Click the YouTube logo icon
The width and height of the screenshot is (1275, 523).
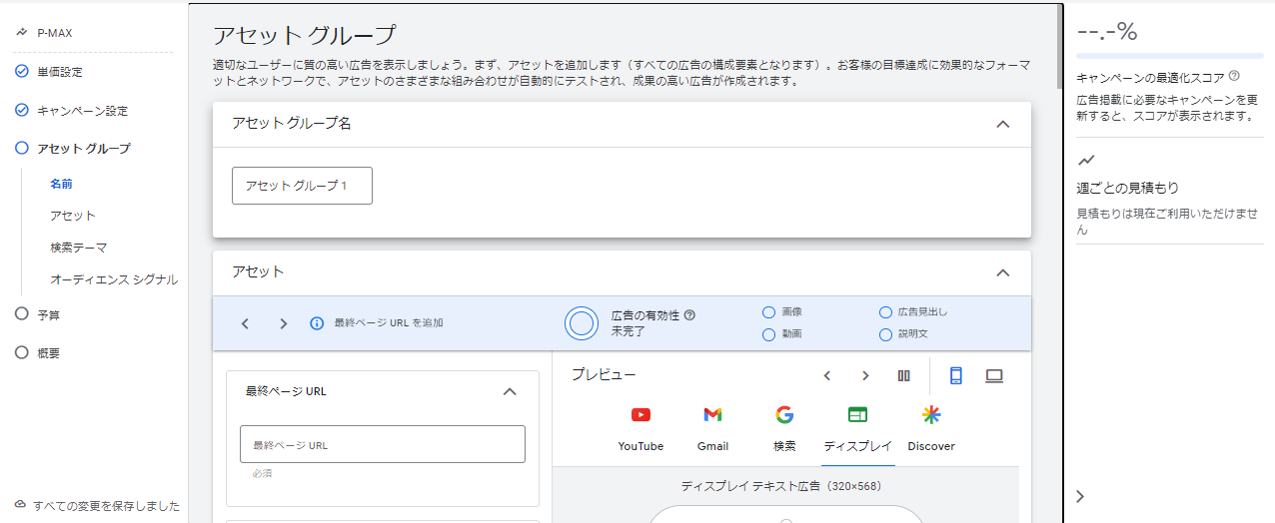pyautogui.click(x=641, y=415)
